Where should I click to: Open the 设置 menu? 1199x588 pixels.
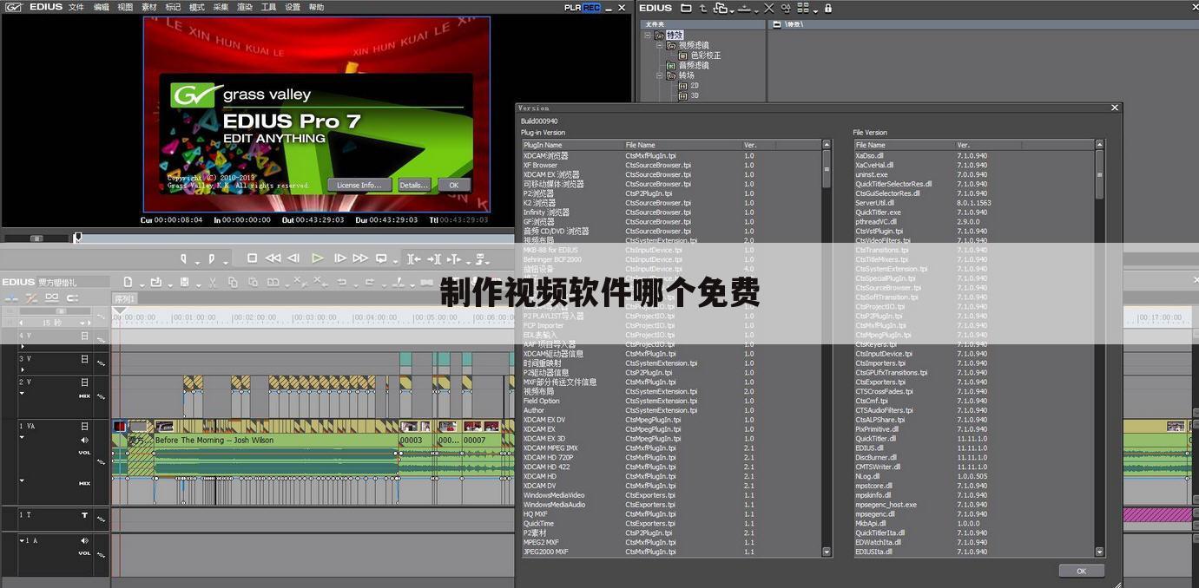[x=293, y=7]
